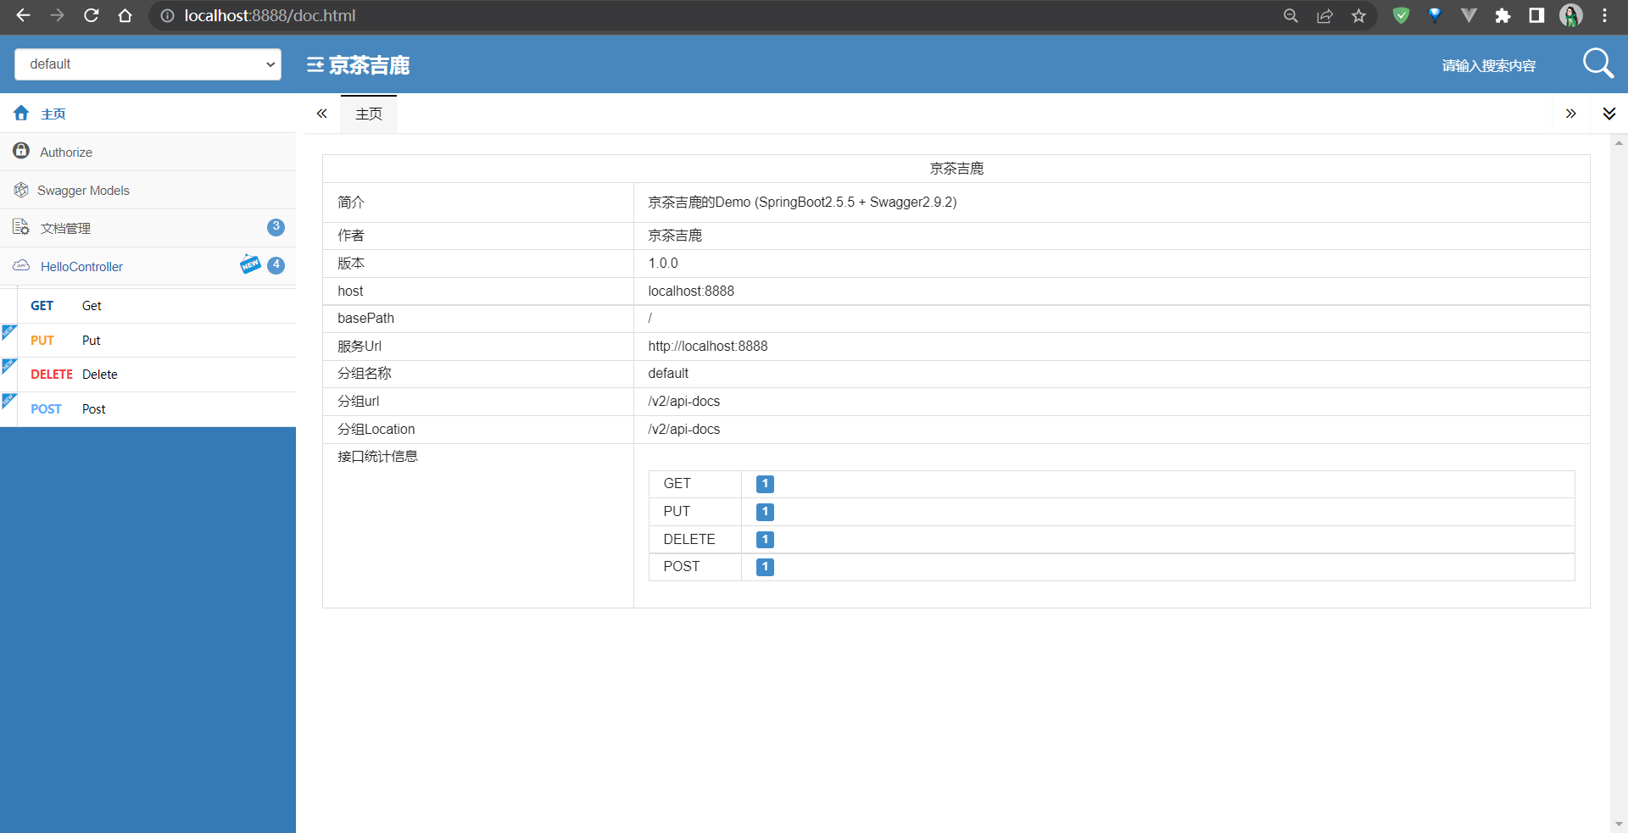The image size is (1628, 833).
Task: Expand the 文档管理 menu
Action: point(148,228)
